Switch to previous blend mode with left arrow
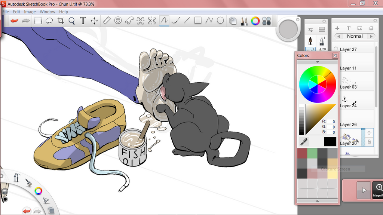383x215 pixels. tap(338, 36)
